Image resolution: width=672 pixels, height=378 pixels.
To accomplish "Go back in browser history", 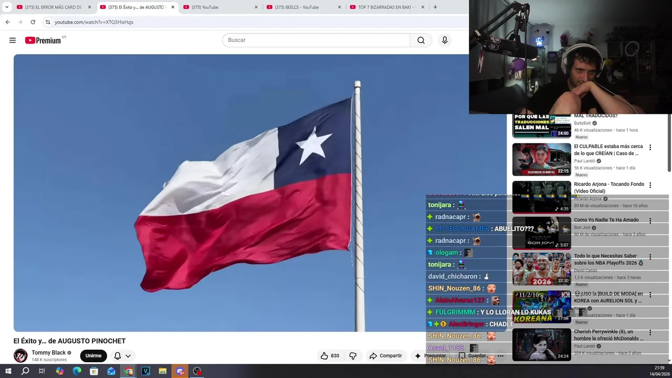I will [x=7, y=22].
